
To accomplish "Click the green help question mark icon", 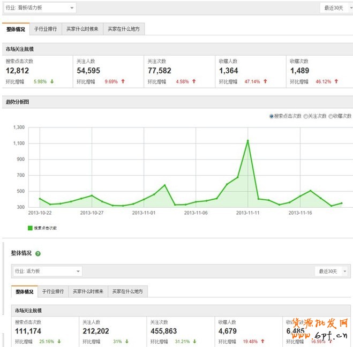I will [38, 254].
